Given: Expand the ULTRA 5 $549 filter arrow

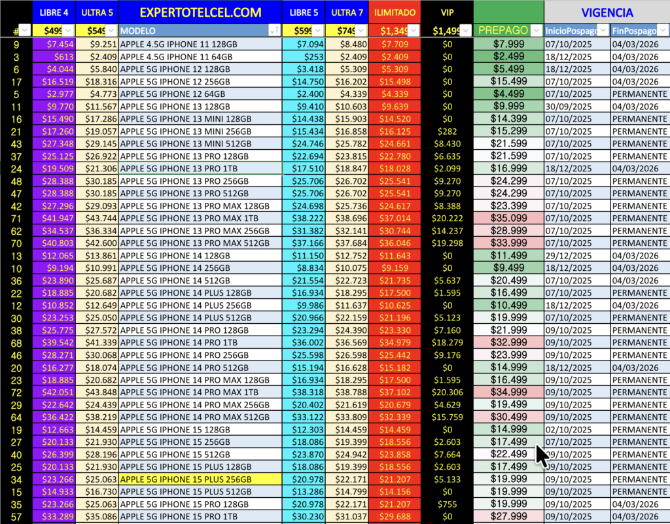Looking at the screenshot, I should (x=111, y=30).
